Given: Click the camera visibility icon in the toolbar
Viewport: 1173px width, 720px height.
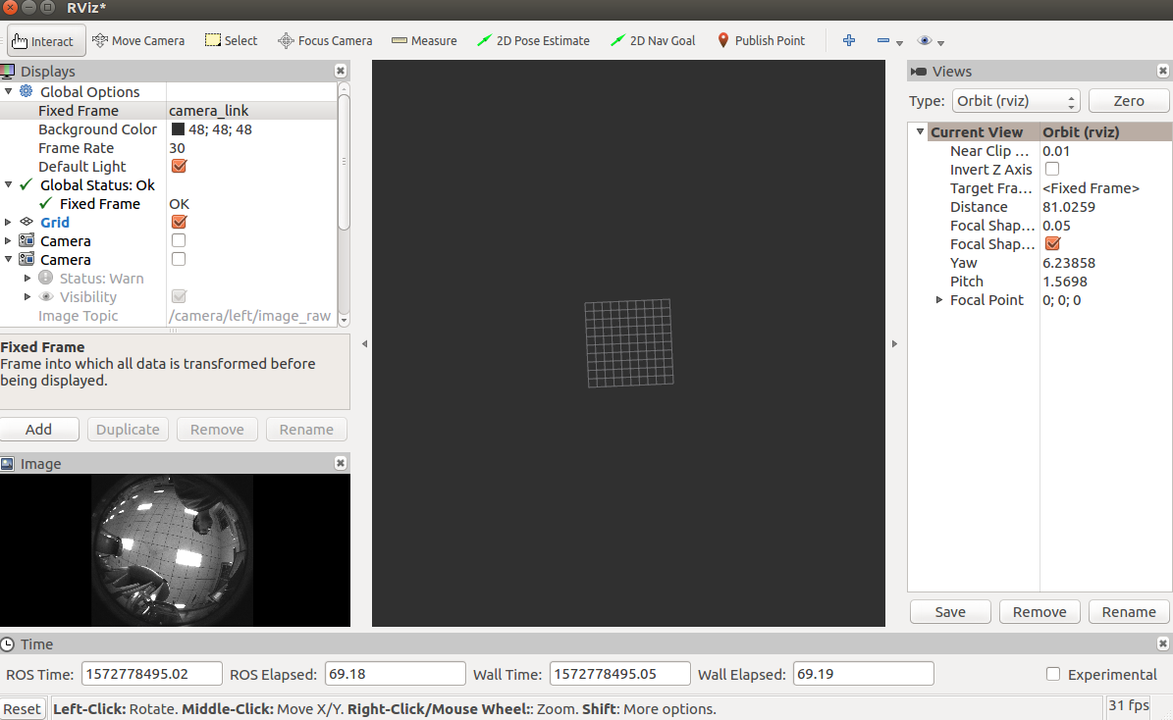Looking at the screenshot, I should pyautogui.click(x=923, y=40).
